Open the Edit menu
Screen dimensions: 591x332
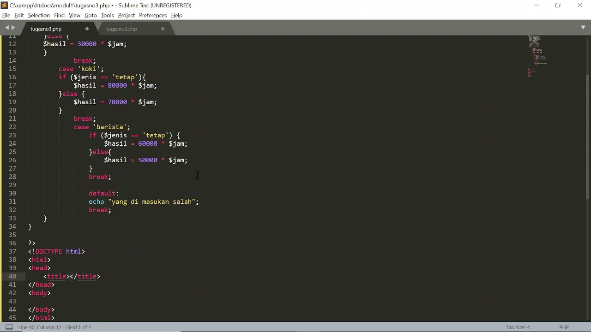pos(19,15)
